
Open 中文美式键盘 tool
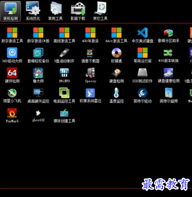pos(143,35)
